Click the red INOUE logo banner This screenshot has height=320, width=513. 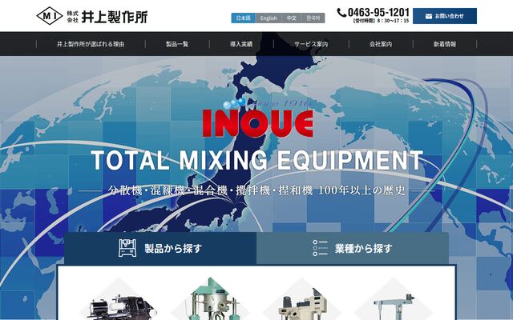[258, 123]
